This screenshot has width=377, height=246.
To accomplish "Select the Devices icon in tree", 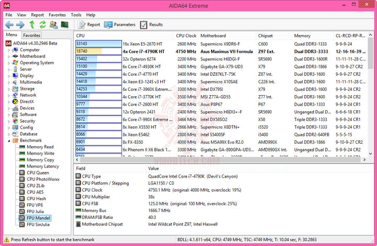I will [x=15, y=108].
